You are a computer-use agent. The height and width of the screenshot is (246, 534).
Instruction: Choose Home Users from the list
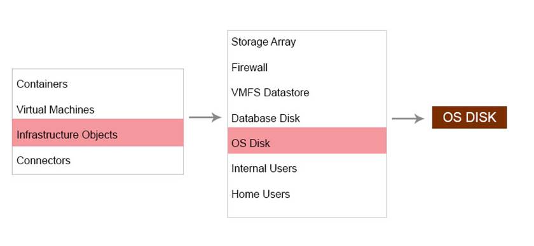(x=307, y=194)
